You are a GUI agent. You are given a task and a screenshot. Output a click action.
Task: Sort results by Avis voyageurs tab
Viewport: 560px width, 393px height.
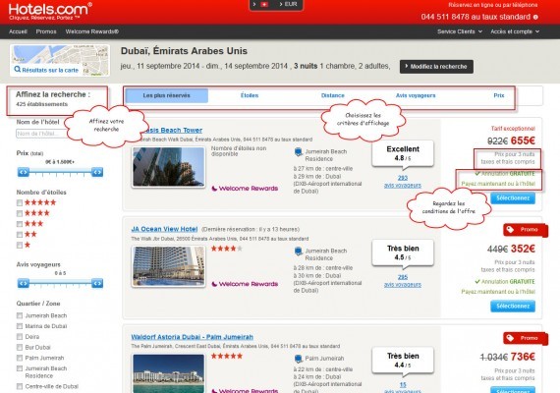pyautogui.click(x=416, y=95)
